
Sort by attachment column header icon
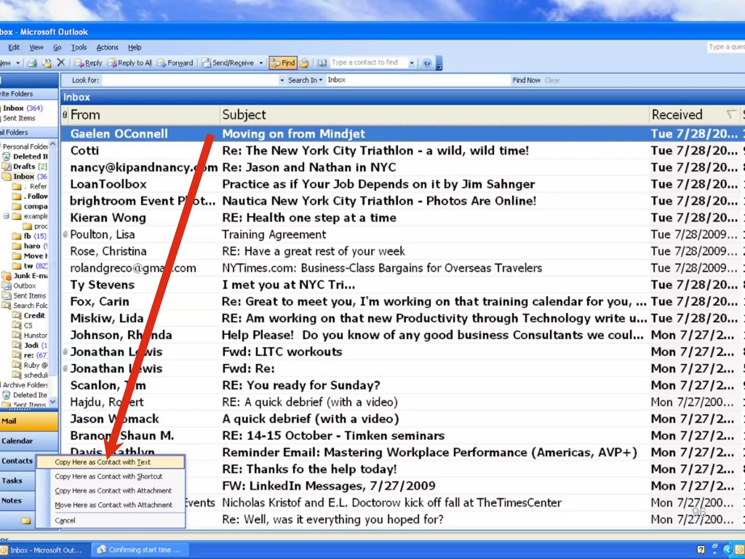pyautogui.click(x=65, y=115)
